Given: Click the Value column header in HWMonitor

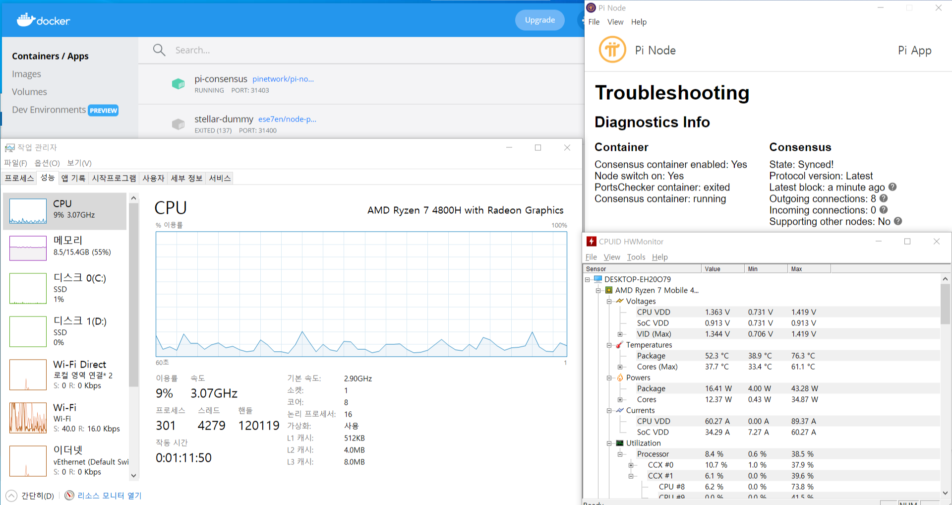Looking at the screenshot, I should (723, 269).
